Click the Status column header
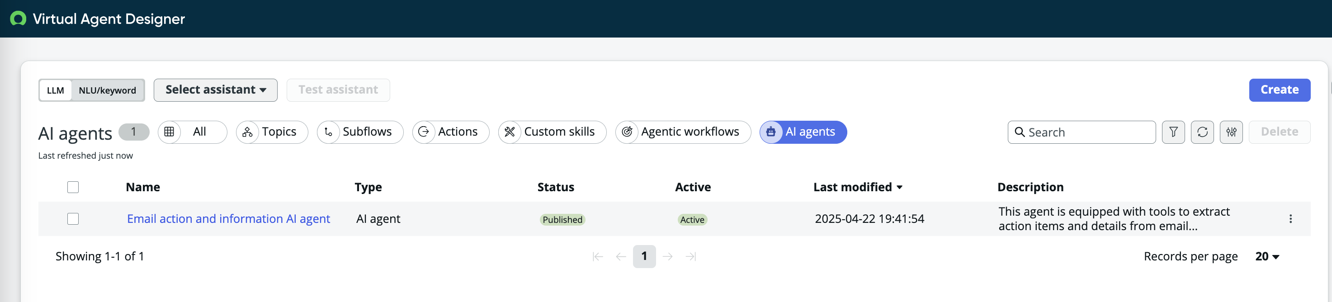Image resolution: width=1332 pixels, height=302 pixels. [556, 187]
